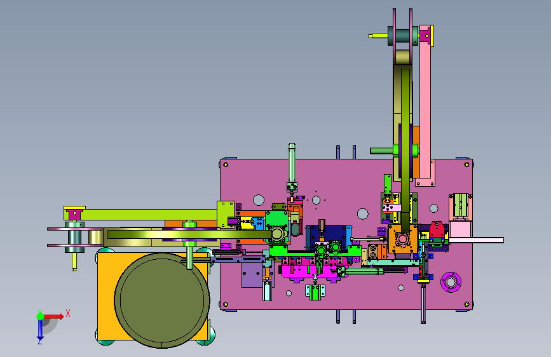Click the top-left corner screw of plate
551x357 pixels.
226,165
